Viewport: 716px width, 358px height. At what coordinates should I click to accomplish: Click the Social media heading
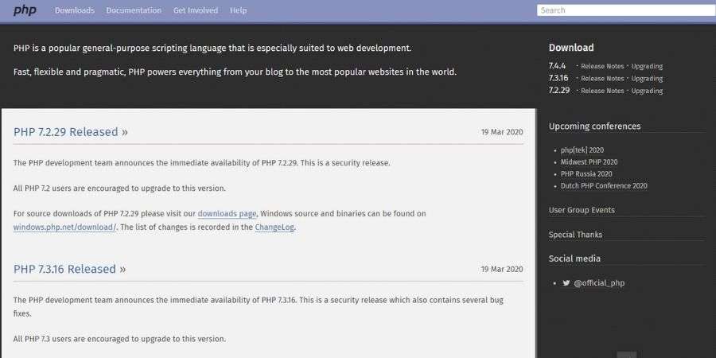tap(574, 259)
